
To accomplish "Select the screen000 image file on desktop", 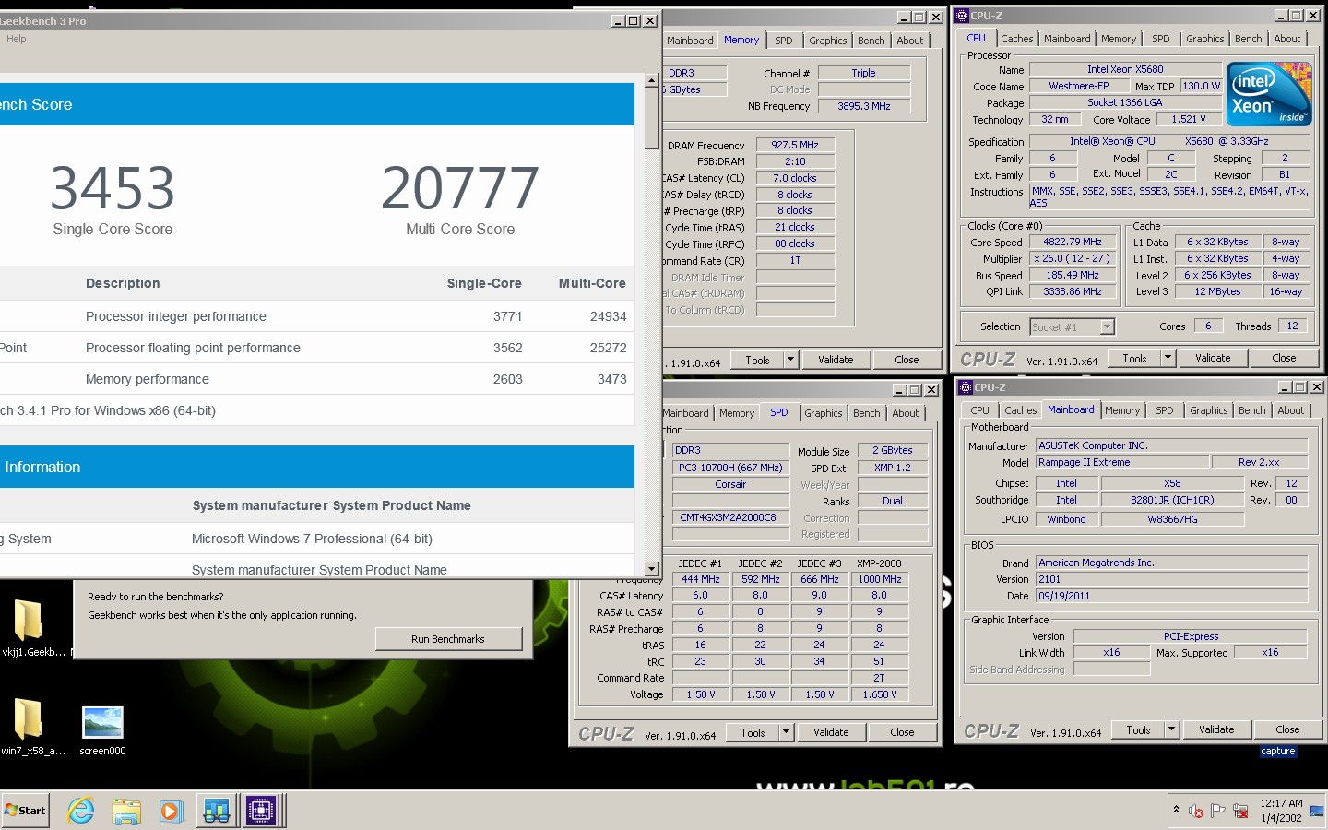I will [x=102, y=730].
